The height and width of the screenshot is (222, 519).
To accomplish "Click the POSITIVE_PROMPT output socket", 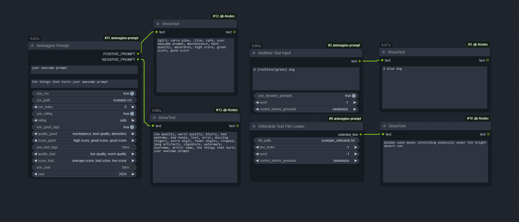I will click(x=138, y=54).
